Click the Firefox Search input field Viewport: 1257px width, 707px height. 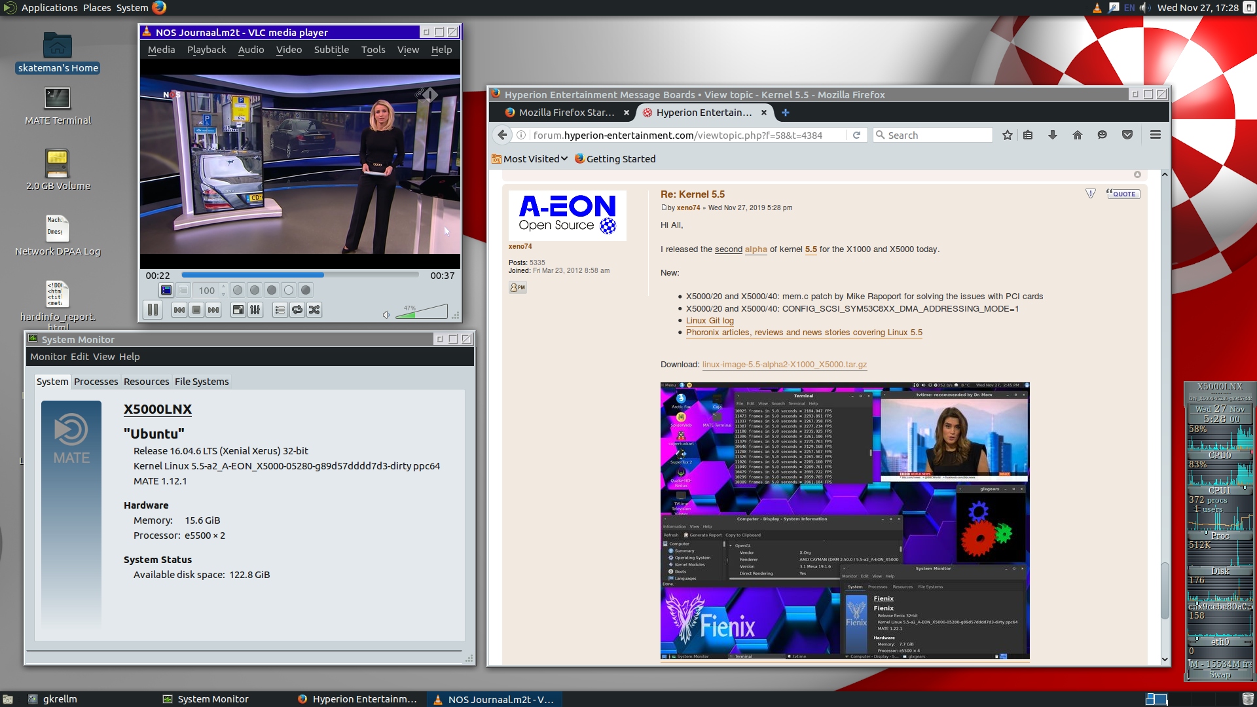point(934,135)
